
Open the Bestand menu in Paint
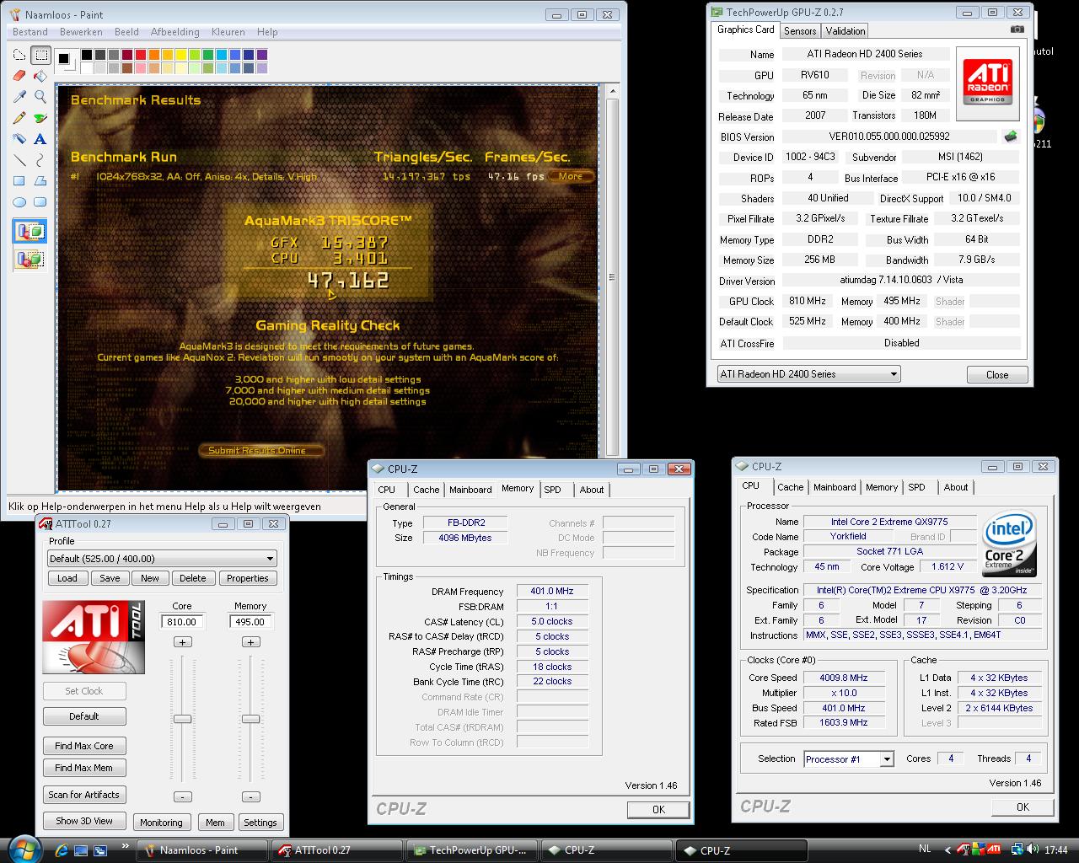[x=30, y=32]
